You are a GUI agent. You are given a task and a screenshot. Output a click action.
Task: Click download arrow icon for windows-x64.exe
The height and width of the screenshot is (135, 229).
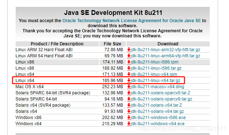click(129, 124)
